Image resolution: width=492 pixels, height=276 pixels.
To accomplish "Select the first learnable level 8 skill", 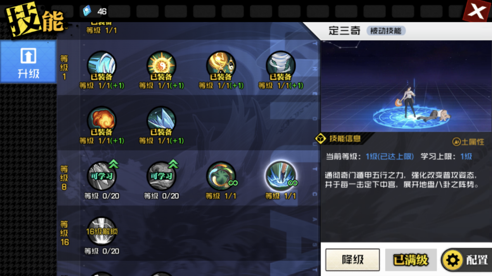I will [102, 176].
